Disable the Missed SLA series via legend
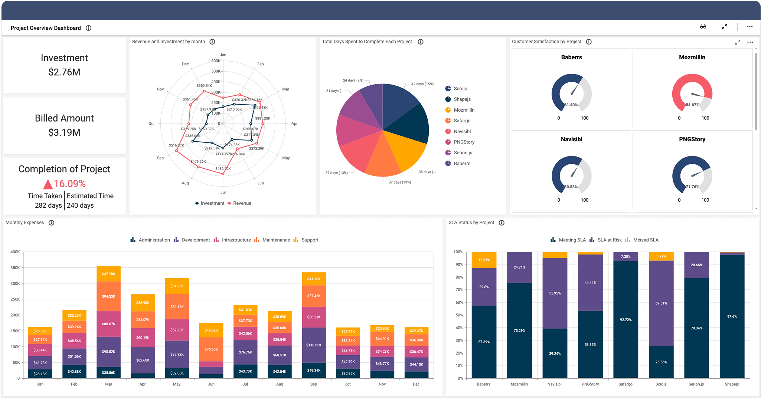 point(641,240)
